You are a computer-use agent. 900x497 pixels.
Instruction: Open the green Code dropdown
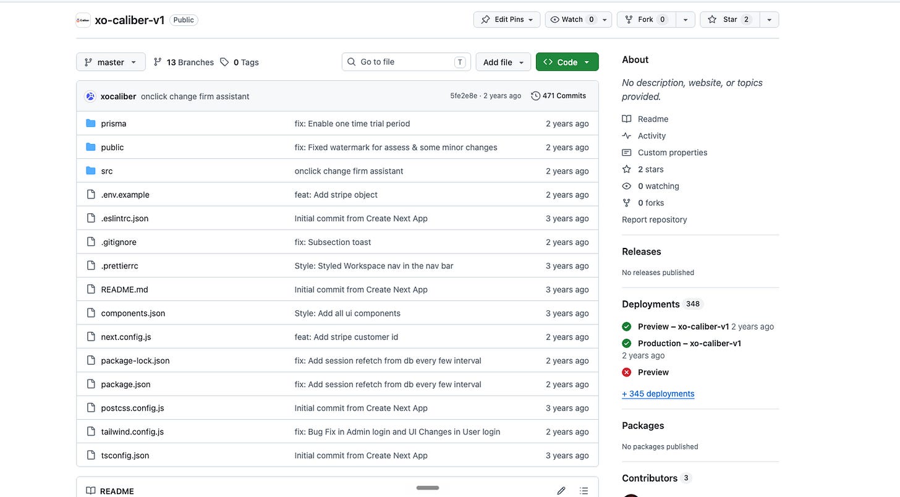pos(567,62)
